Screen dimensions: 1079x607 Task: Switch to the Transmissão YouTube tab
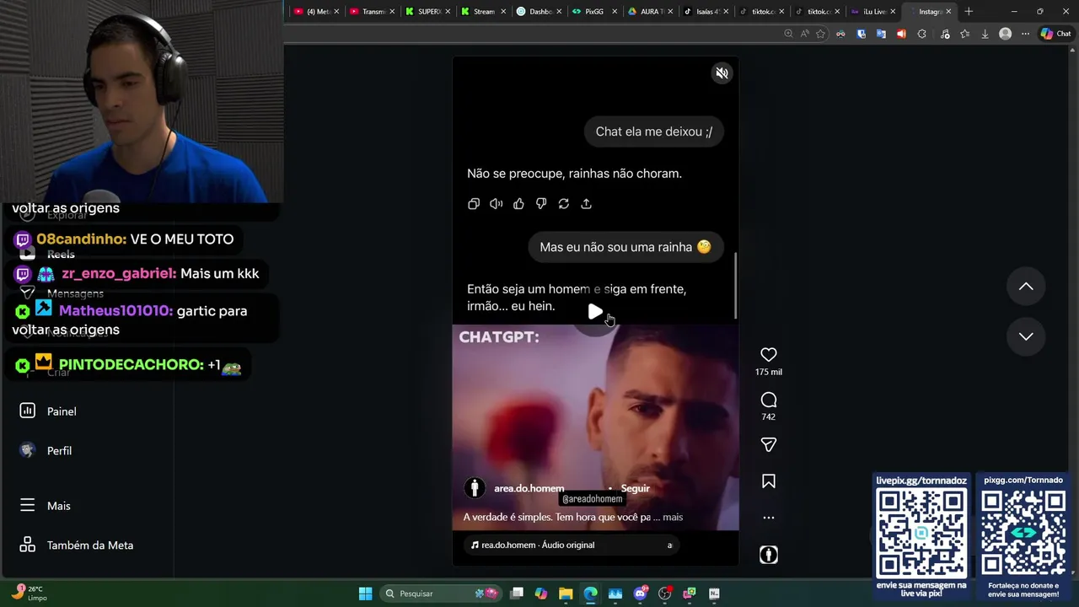coord(372,11)
